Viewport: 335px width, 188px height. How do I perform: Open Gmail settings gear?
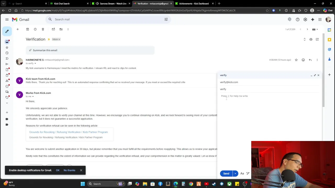305,20
